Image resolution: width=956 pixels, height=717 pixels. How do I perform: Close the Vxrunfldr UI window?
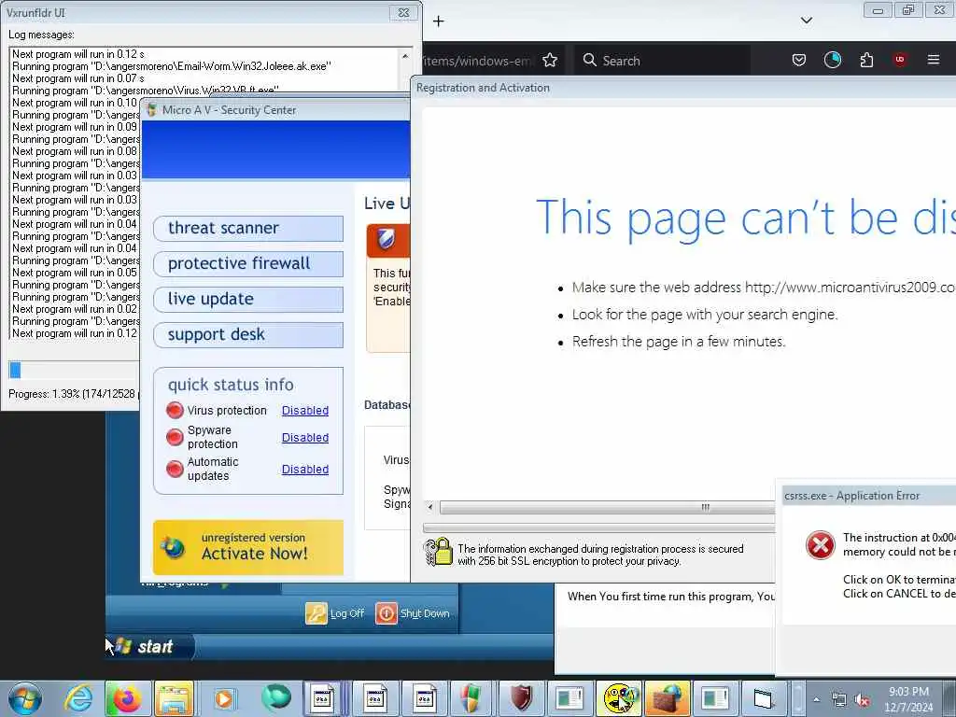[403, 12]
